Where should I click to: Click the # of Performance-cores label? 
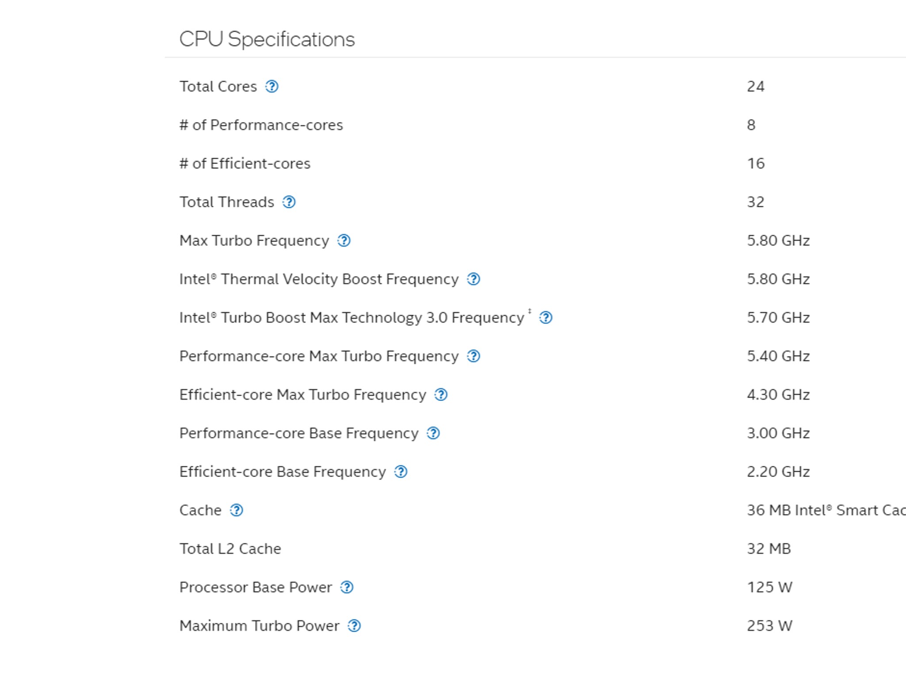(261, 125)
